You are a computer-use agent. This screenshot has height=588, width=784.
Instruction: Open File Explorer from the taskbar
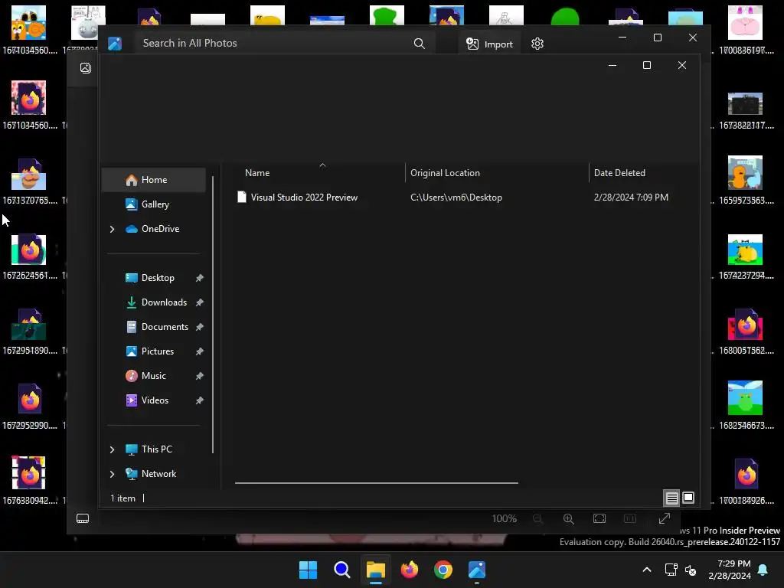(375, 570)
